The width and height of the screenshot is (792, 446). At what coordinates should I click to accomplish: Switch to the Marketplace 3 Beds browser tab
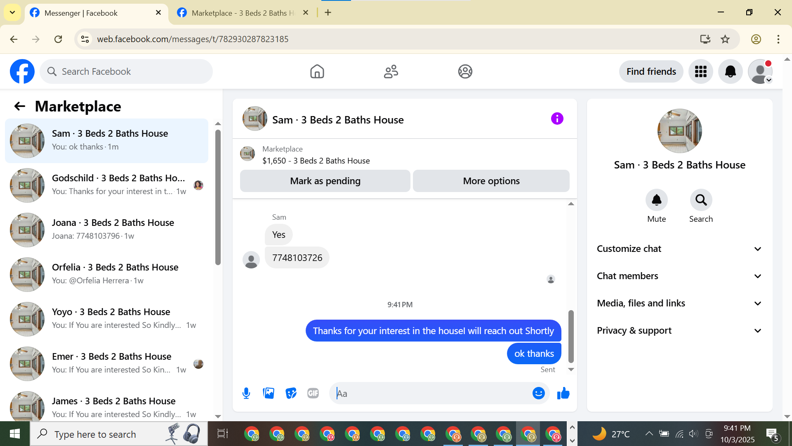(x=243, y=13)
